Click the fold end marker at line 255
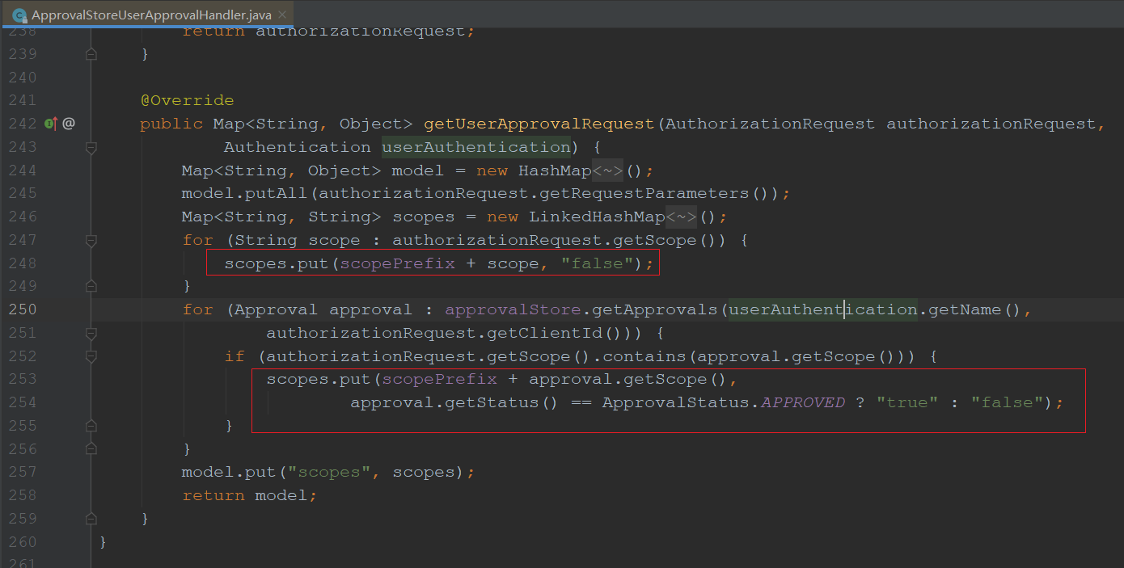This screenshot has height=568, width=1124. (x=91, y=425)
